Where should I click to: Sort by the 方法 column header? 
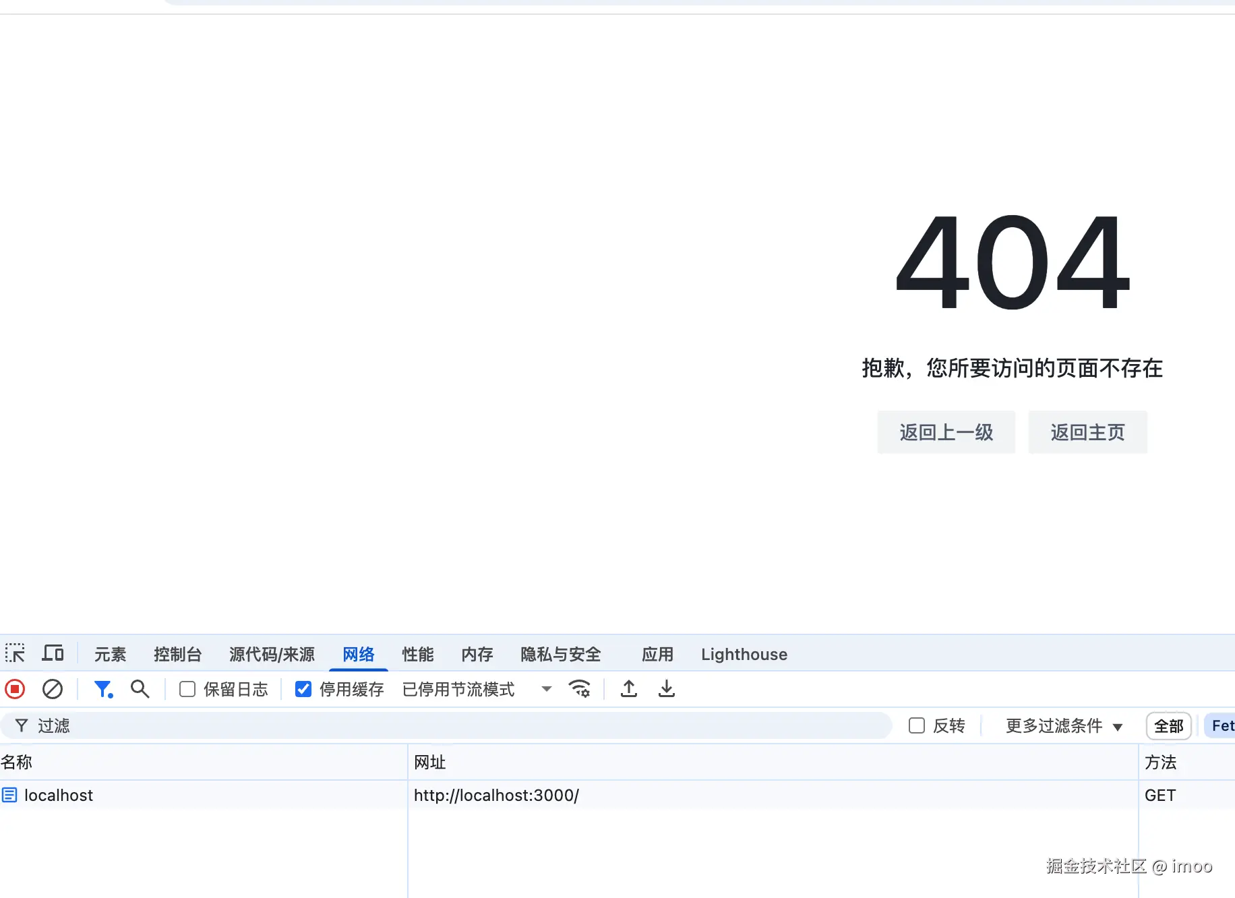point(1187,762)
